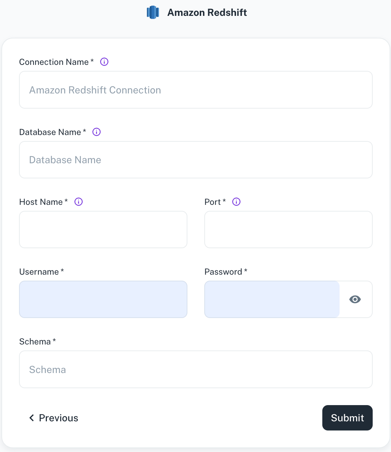Select the Schema input box

click(x=196, y=369)
